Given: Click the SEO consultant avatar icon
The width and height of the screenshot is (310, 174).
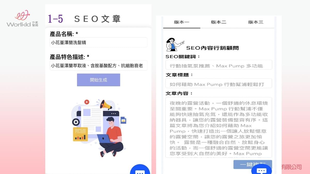Looking at the screenshot, I should click(x=175, y=44).
